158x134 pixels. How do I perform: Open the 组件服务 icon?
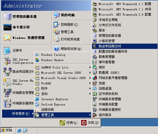point(95,115)
